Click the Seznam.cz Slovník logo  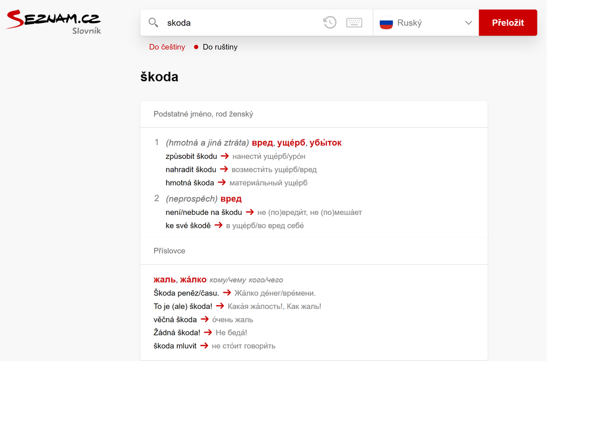[x=54, y=22]
